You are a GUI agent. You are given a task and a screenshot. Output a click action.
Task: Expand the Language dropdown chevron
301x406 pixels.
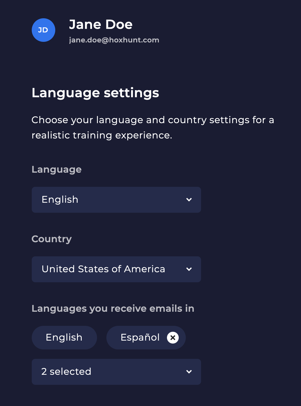(x=189, y=200)
